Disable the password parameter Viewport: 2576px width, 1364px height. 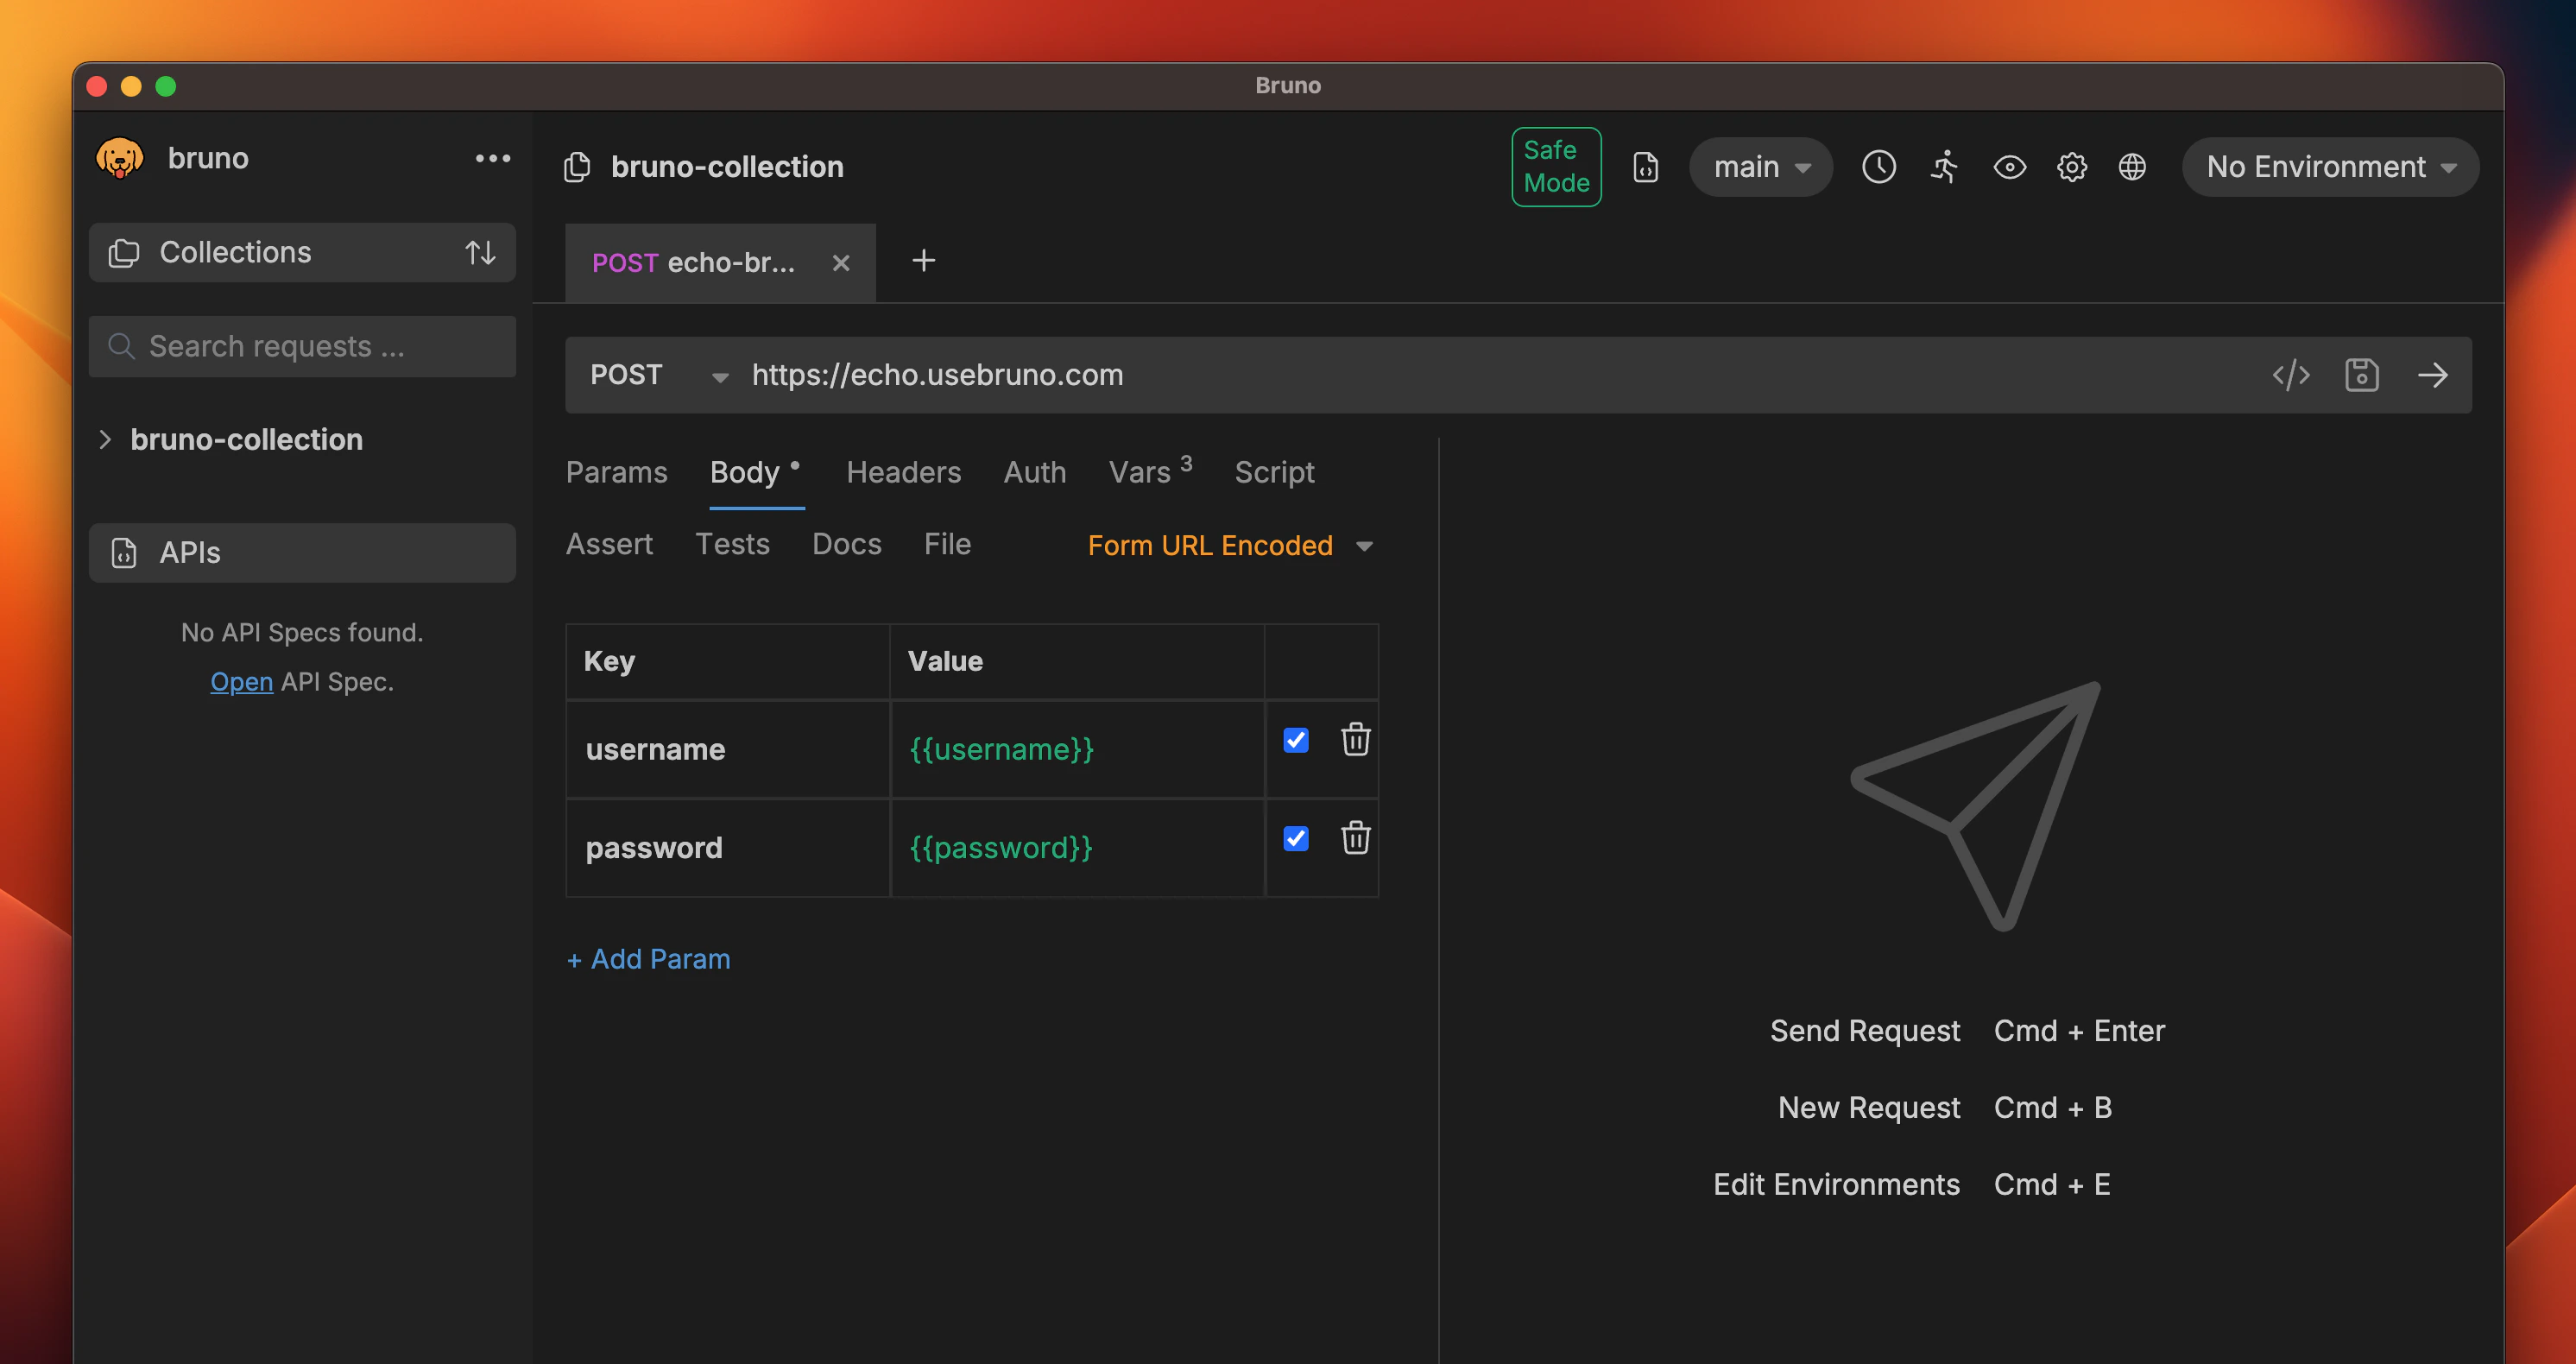pos(1295,839)
